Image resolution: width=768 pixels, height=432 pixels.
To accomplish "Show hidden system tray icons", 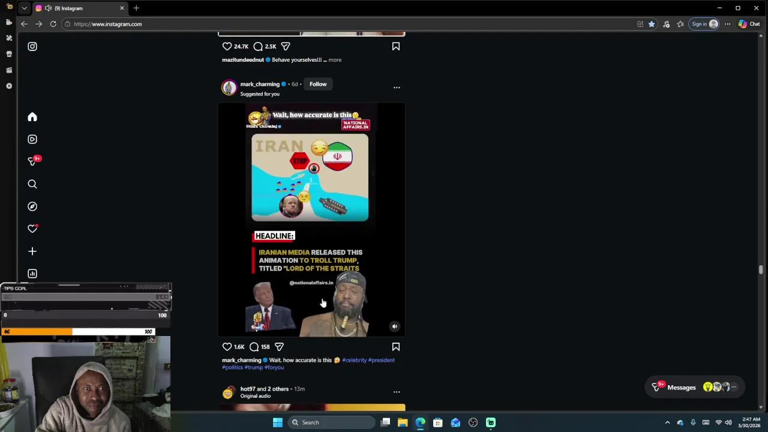I will click(x=667, y=422).
